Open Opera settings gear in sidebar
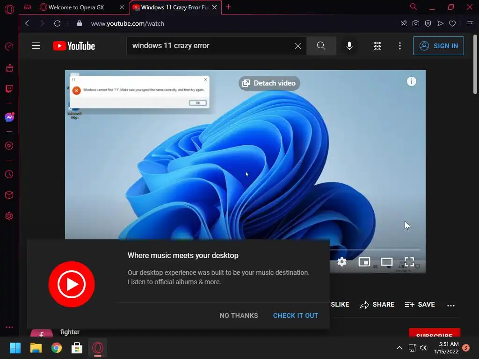This screenshot has width=479, height=359. 9,216
